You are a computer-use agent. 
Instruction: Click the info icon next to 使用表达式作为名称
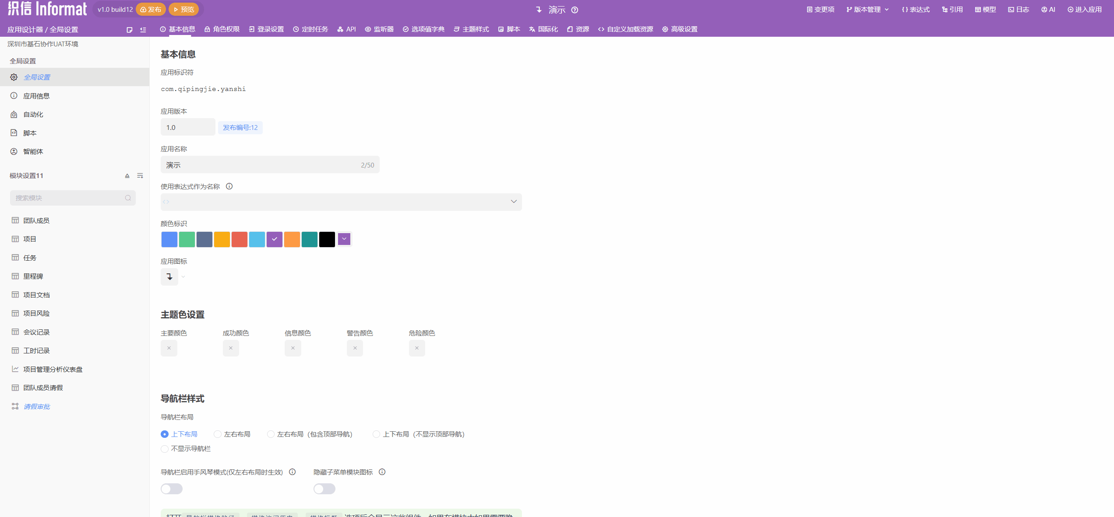click(229, 186)
